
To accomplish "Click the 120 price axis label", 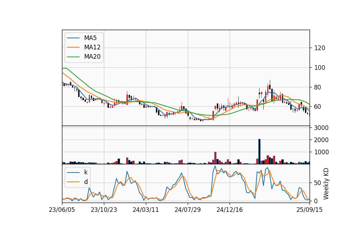I will click(x=320, y=48).
